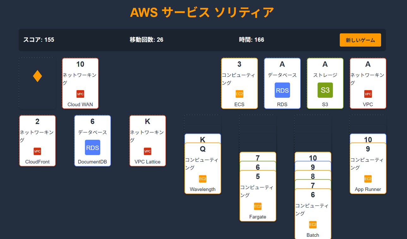Viewport: 407px width, 239px height.
Task: Click the VPC icon on VPC Lattice card
Action: coord(148,151)
